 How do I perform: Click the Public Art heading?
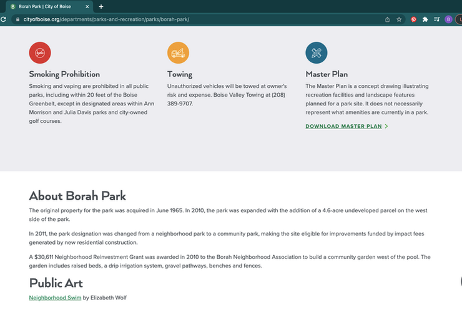pyautogui.click(x=56, y=283)
